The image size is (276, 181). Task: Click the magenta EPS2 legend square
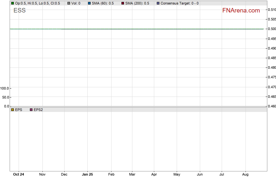31,110
